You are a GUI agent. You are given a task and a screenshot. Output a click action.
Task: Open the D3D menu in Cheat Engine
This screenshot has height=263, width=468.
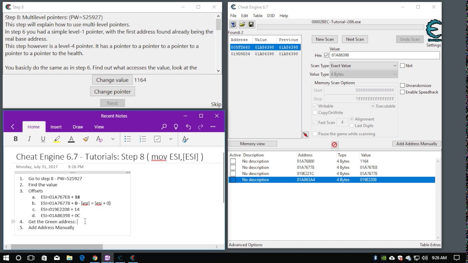[271, 16]
